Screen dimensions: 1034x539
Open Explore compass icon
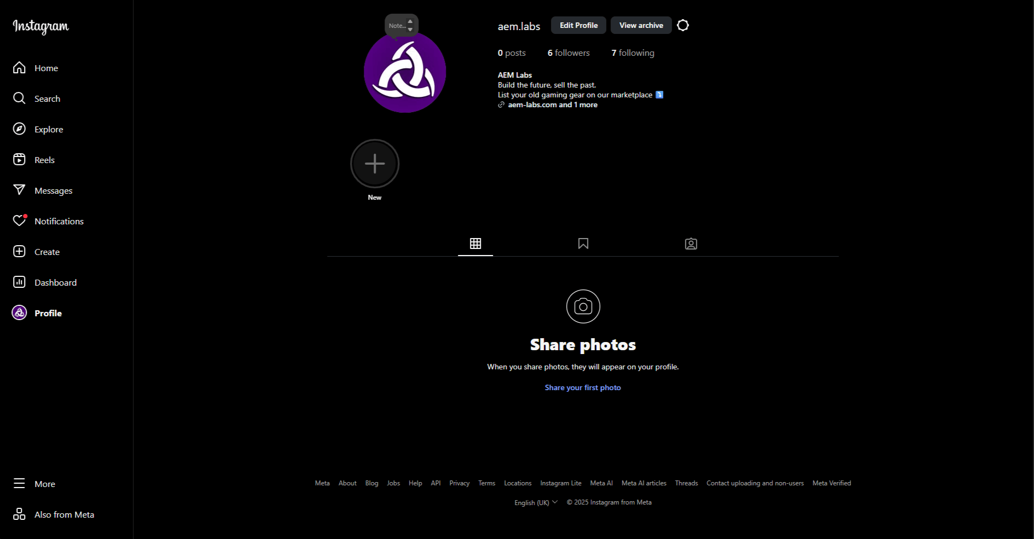(x=19, y=129)
